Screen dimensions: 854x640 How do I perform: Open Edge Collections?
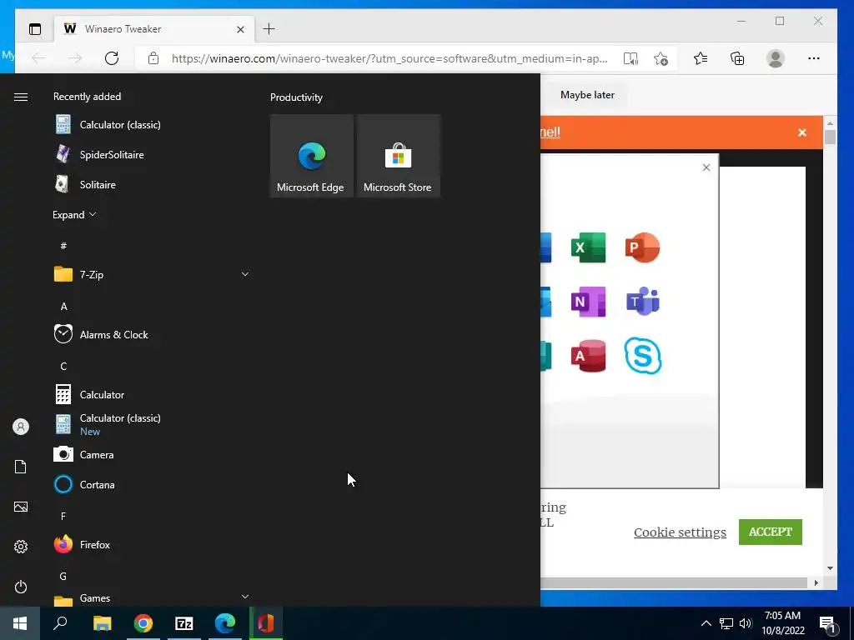pos(737,58)
